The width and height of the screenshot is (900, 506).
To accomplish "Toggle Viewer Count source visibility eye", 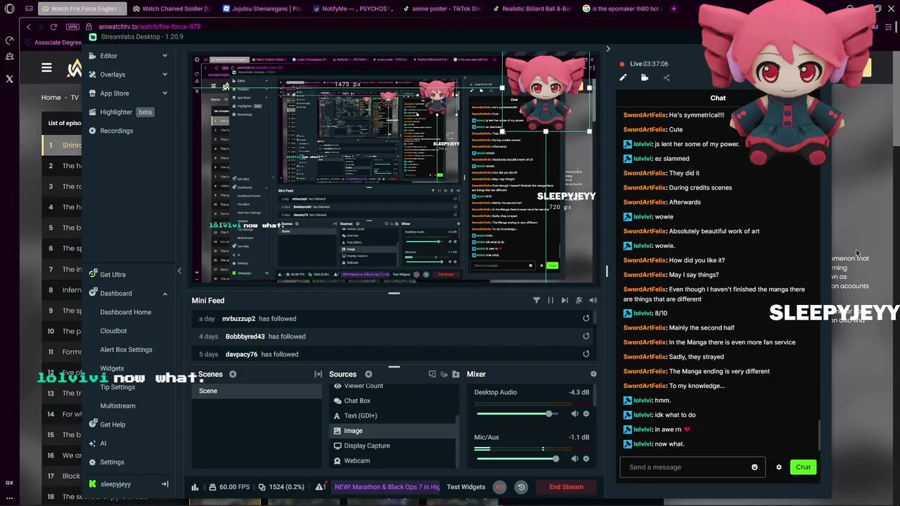I will click(x=337, y=386).
